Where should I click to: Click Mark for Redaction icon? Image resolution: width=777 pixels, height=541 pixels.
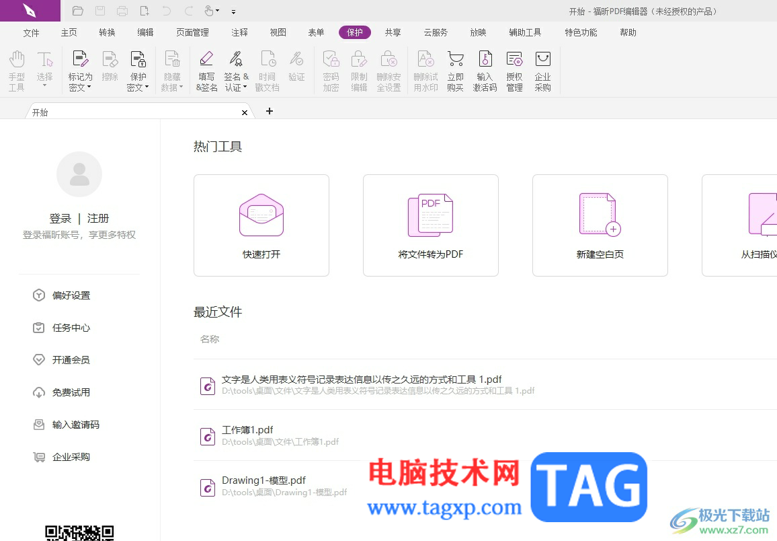click(x=80, y=59)
